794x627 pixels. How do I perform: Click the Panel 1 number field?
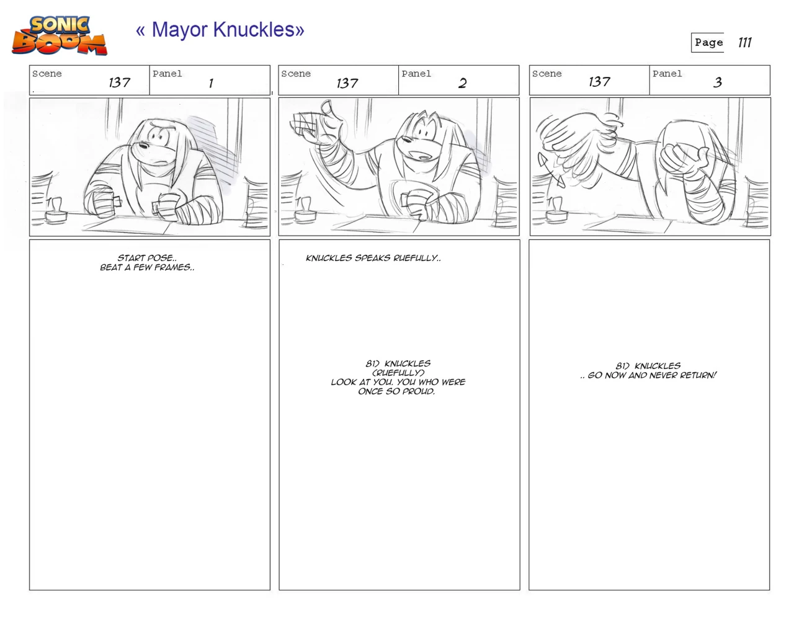[x=210, y=80]
